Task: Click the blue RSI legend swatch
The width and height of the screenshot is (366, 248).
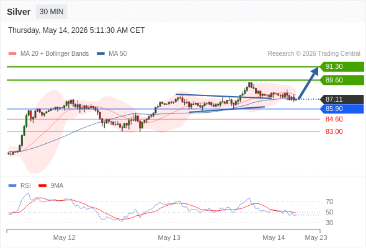Action: (12, 186)
